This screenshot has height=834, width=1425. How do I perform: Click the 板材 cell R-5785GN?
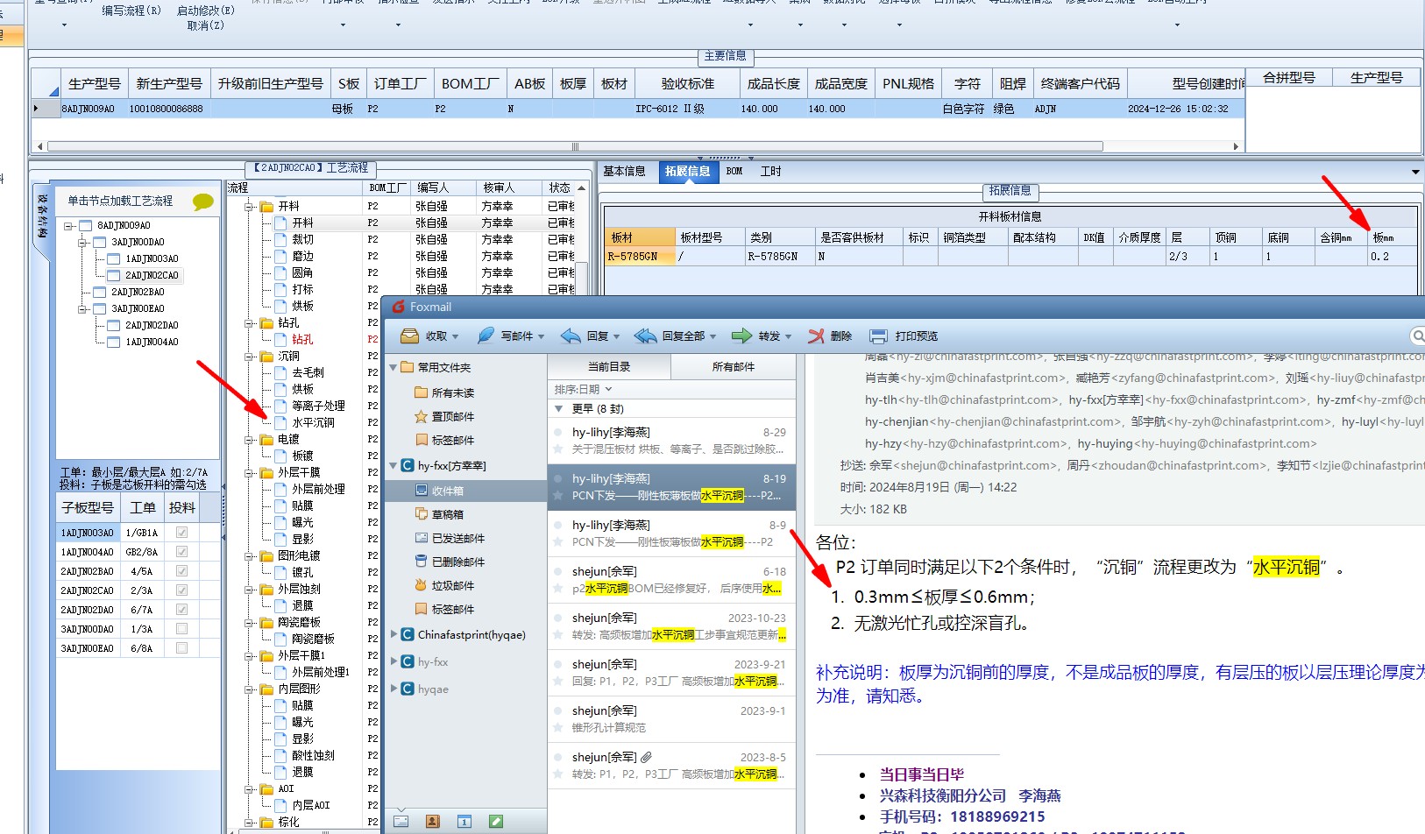[640, 257]
